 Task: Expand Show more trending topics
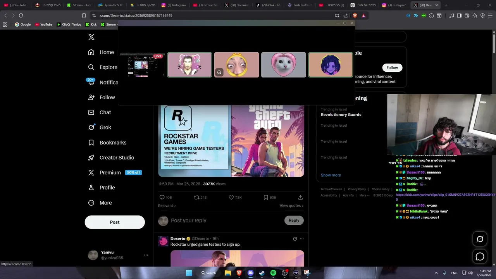point(331,175)
